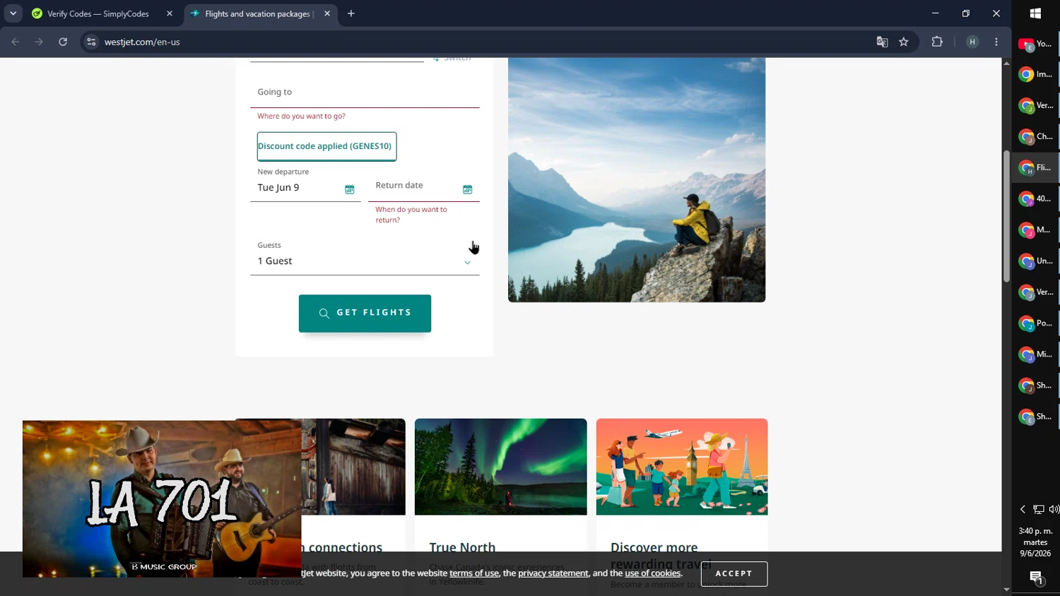
Task: Open the tab search dropdown arrow
Action: tap(13, 13)
